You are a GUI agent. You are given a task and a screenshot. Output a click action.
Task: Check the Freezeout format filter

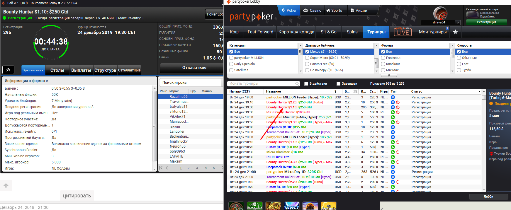[383, 58]
